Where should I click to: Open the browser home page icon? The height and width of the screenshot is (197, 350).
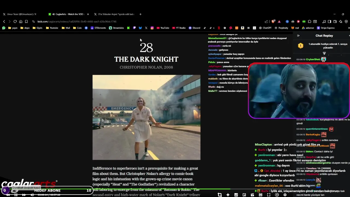(x=21, y=22)
